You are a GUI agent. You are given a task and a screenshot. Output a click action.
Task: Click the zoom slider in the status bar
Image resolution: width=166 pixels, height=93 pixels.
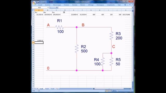[x=124, y=91]
